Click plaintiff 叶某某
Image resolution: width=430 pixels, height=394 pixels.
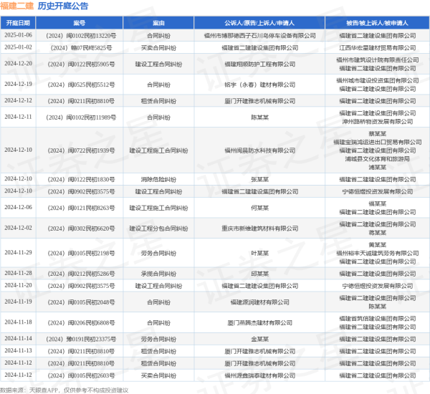pyautogui.click(x=259, y=254)
